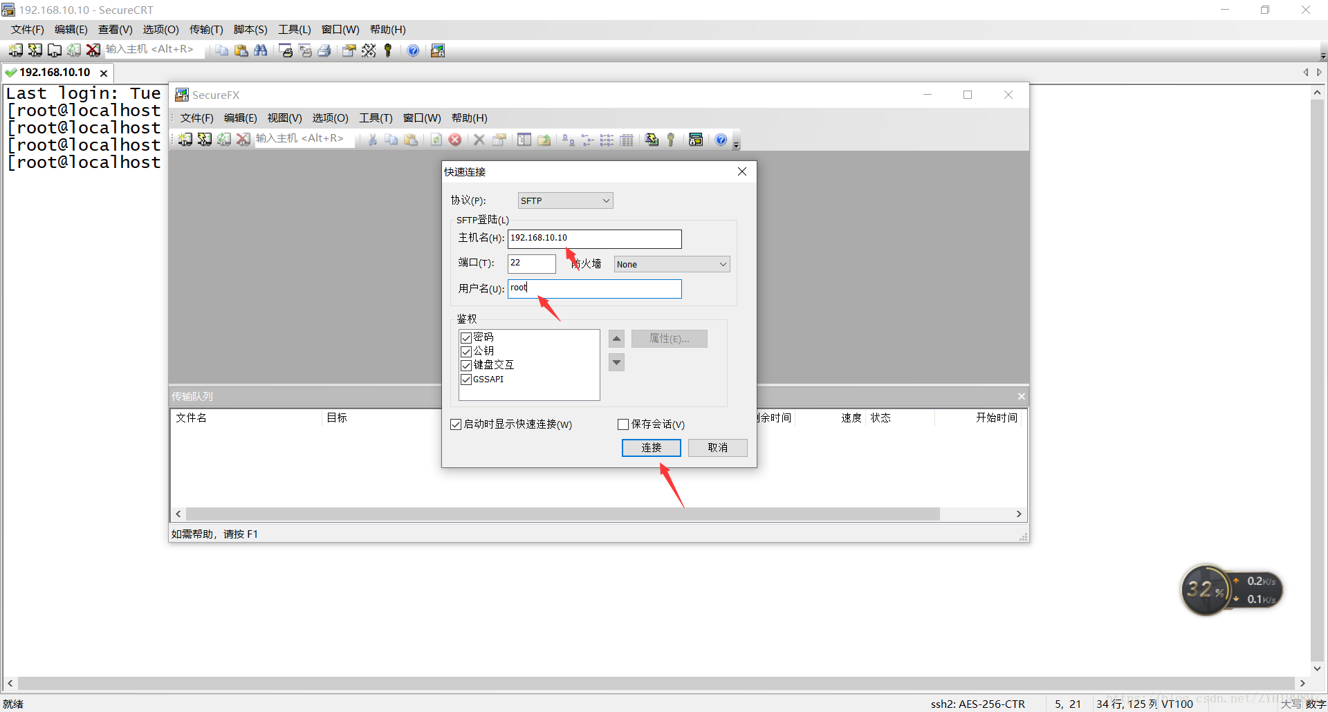The width and height of the screenshot is (1328, 712).
Task: Open SecureCRT 脚本(S) menu
Action: (250, 30)
